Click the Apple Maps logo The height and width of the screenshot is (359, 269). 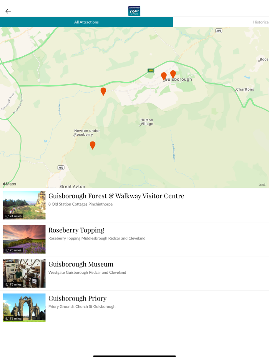[9, 184]
